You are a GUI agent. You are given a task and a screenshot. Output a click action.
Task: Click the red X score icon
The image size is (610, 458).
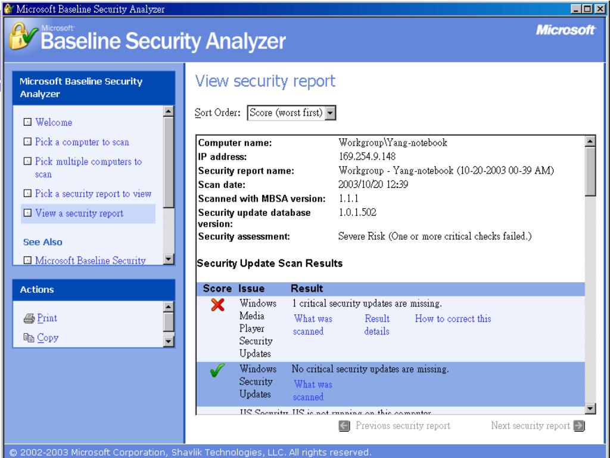[x=218, y=305]
